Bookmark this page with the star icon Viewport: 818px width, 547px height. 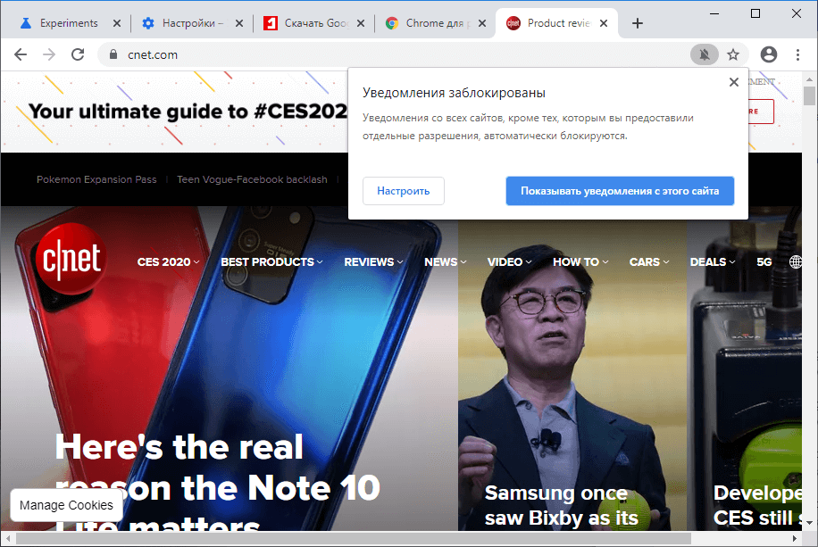[733, 54]
